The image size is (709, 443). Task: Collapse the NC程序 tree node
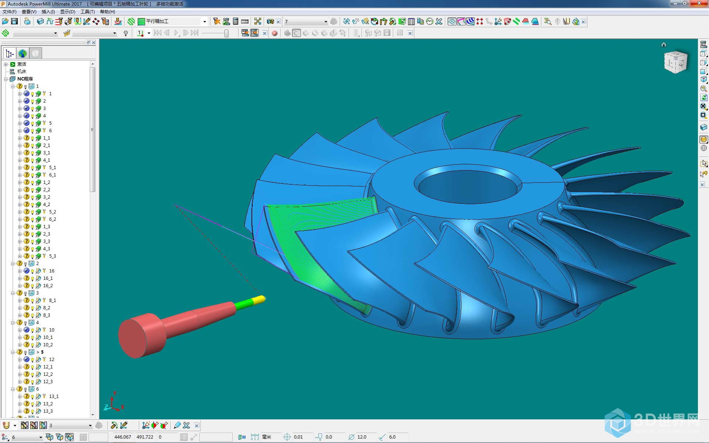pyautogui.click(x=6, y=79)
